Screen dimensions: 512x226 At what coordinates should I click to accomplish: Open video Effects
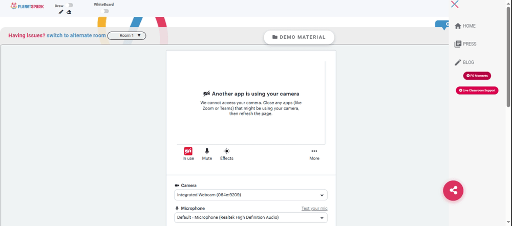(x=227, y=154)
